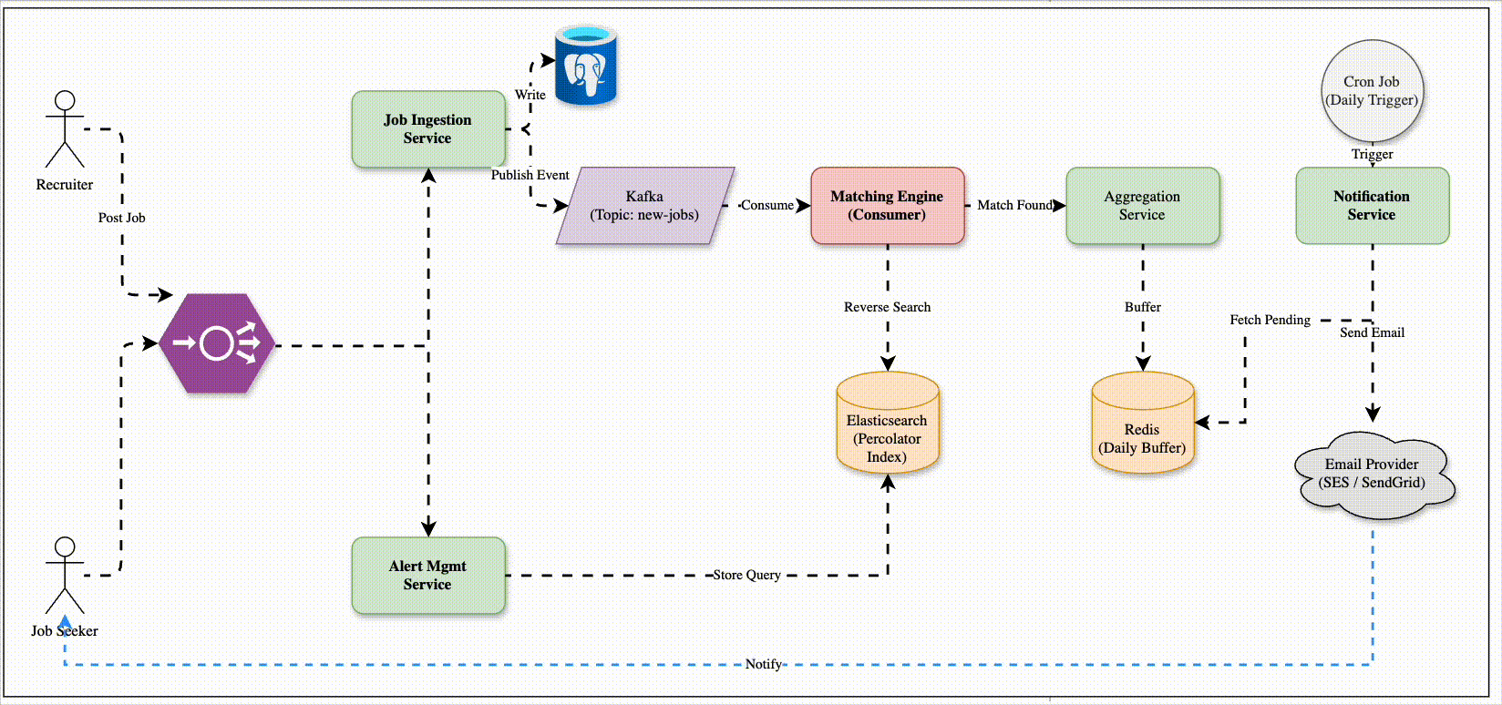Image resolution: width=1502 pixels, height=705 pixels.
Task: Click the Elasticsearch Percolator Index cylinder
Action: [x=888, y=423]
